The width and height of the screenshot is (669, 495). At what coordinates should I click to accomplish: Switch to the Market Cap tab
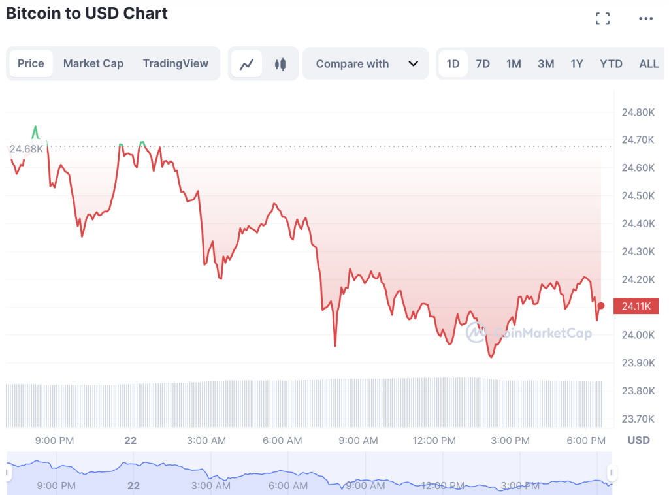coord(93,63)
